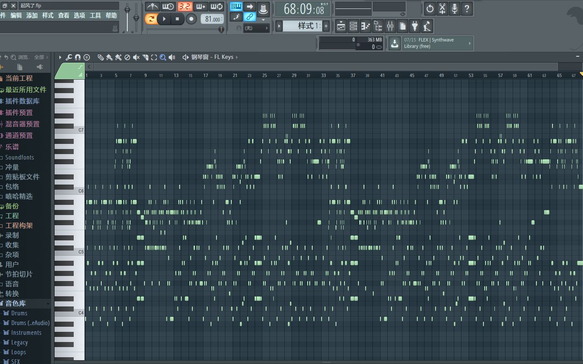Toggle wait for input to start playing
This screenshot has width=583, height=364.
pos(168,7)
